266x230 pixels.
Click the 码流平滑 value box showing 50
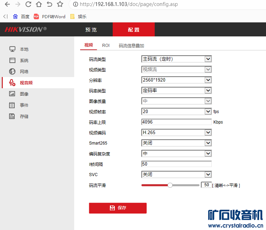pyautogui.click(x=206, y=185)
